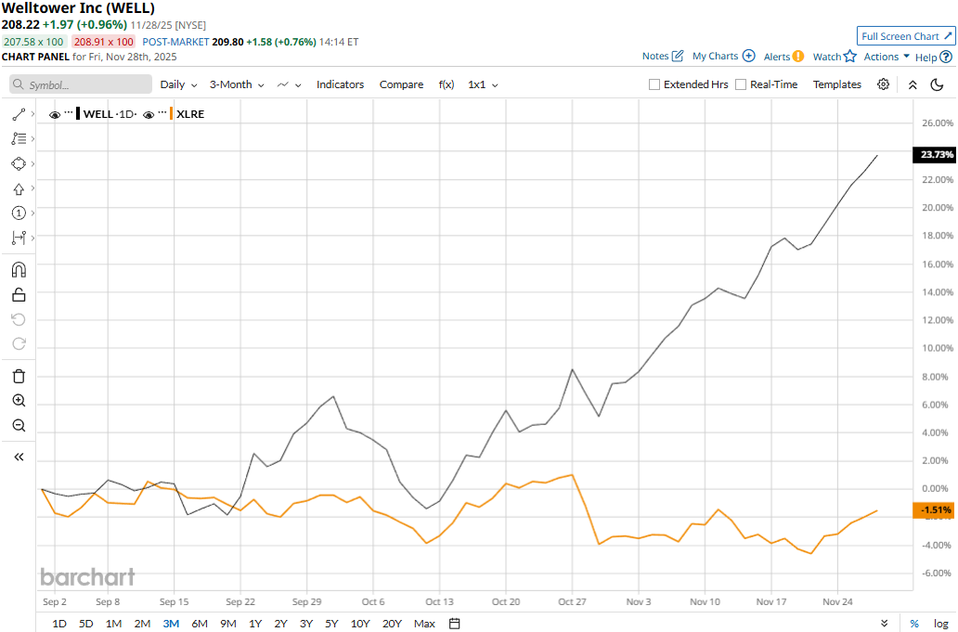This screenshot has width=958, height=632.
Task: Expand the trend line tool options arrow
Action: (33, 114)
